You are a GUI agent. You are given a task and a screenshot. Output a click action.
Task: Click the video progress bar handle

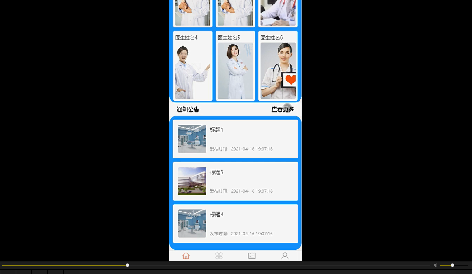point(127,265)
